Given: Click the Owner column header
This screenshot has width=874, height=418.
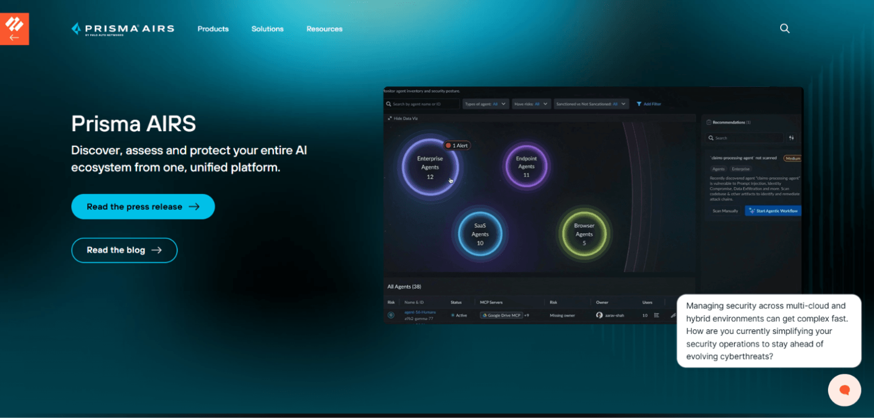Looking at the screenshot, I should pos(602,303).
